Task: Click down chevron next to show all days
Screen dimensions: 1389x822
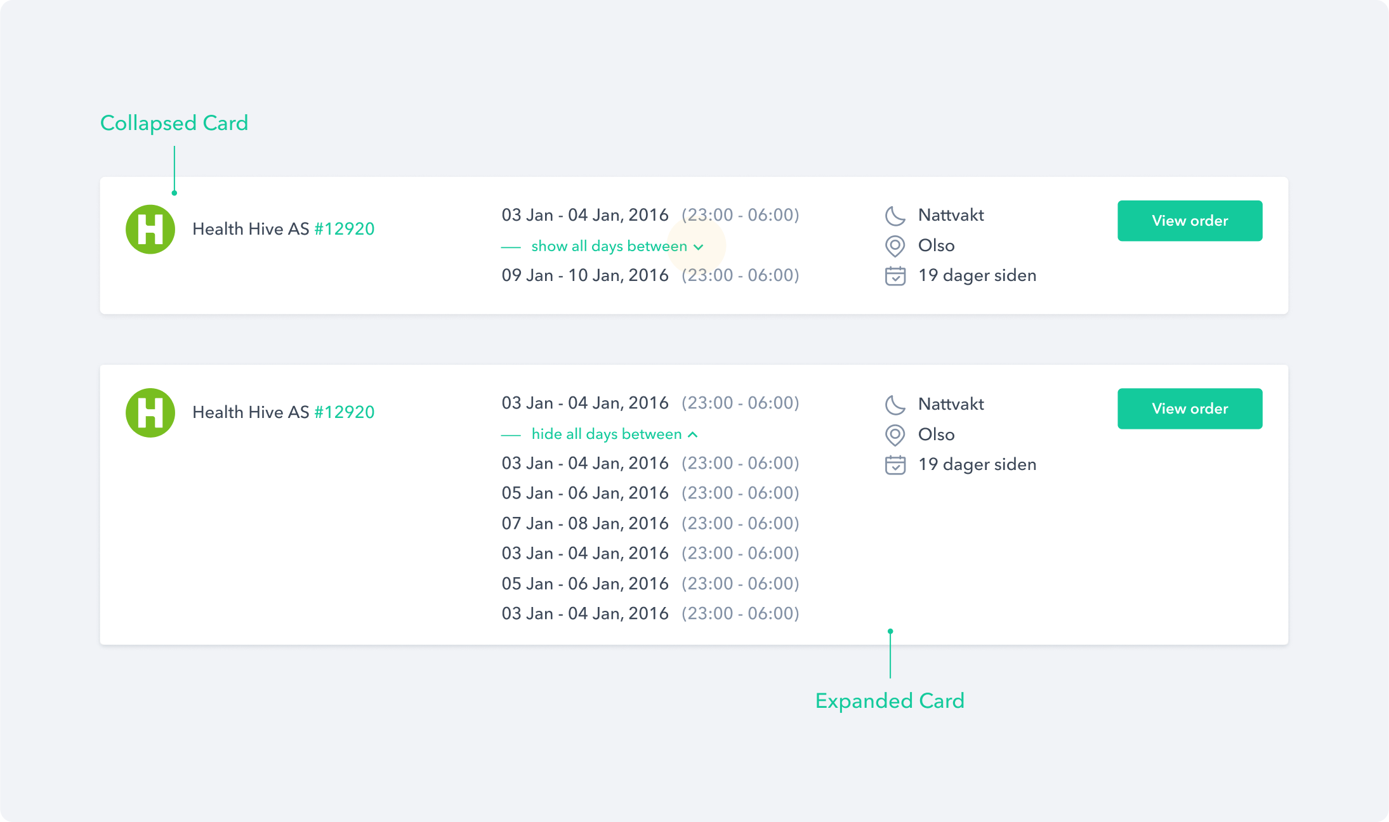Action: tap(699, 247)
